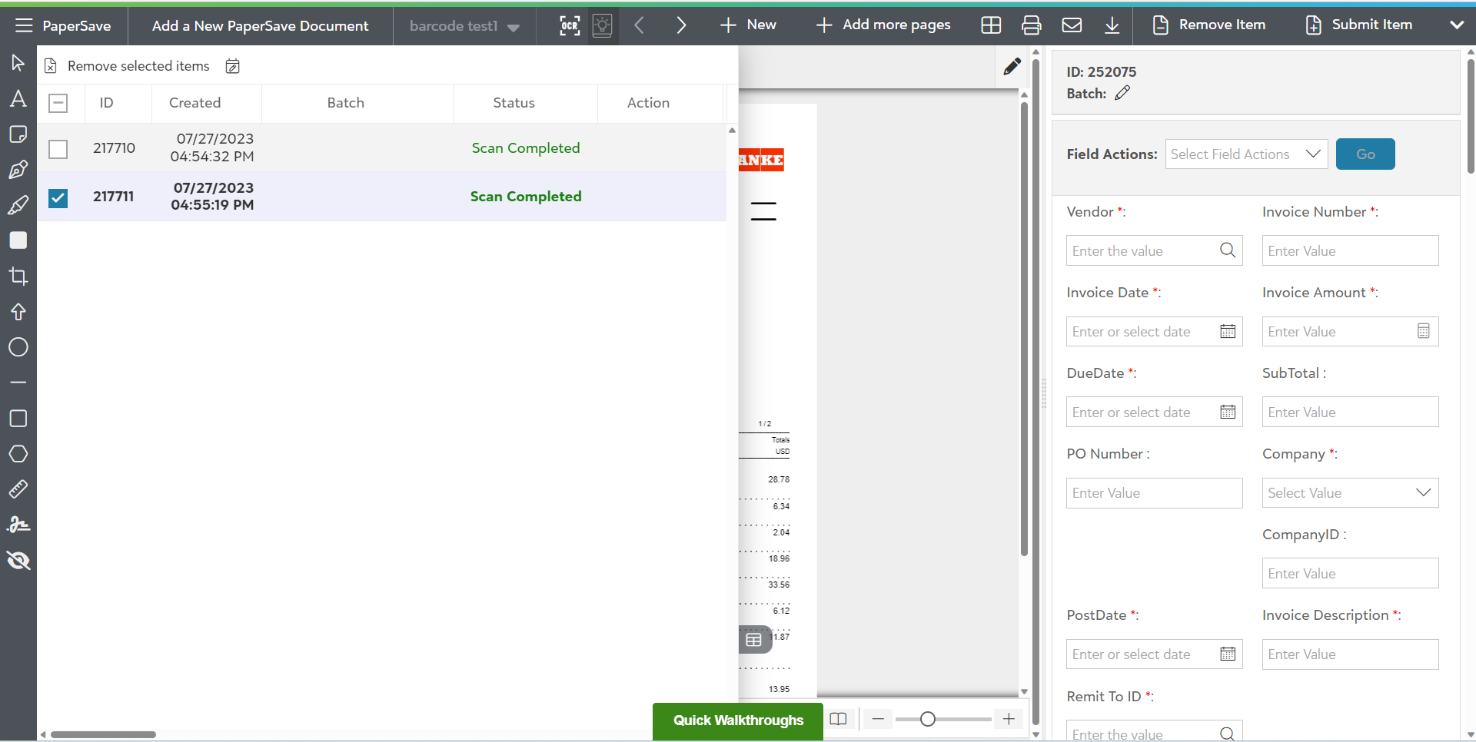Screen dimensions: 1476x742
Task: Choose the ellipse shape tool
Action: (x=18, y=347)
